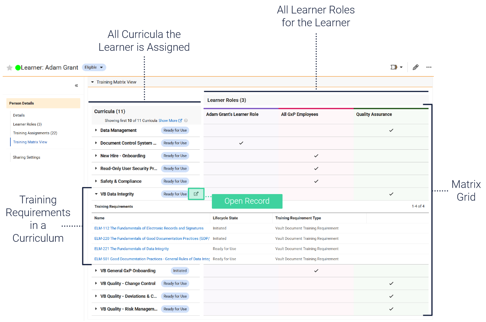This screenshot has height=322, width=486.
Task: Open Sharing Settings sidebar section
Action: click(x=26, y=157)
